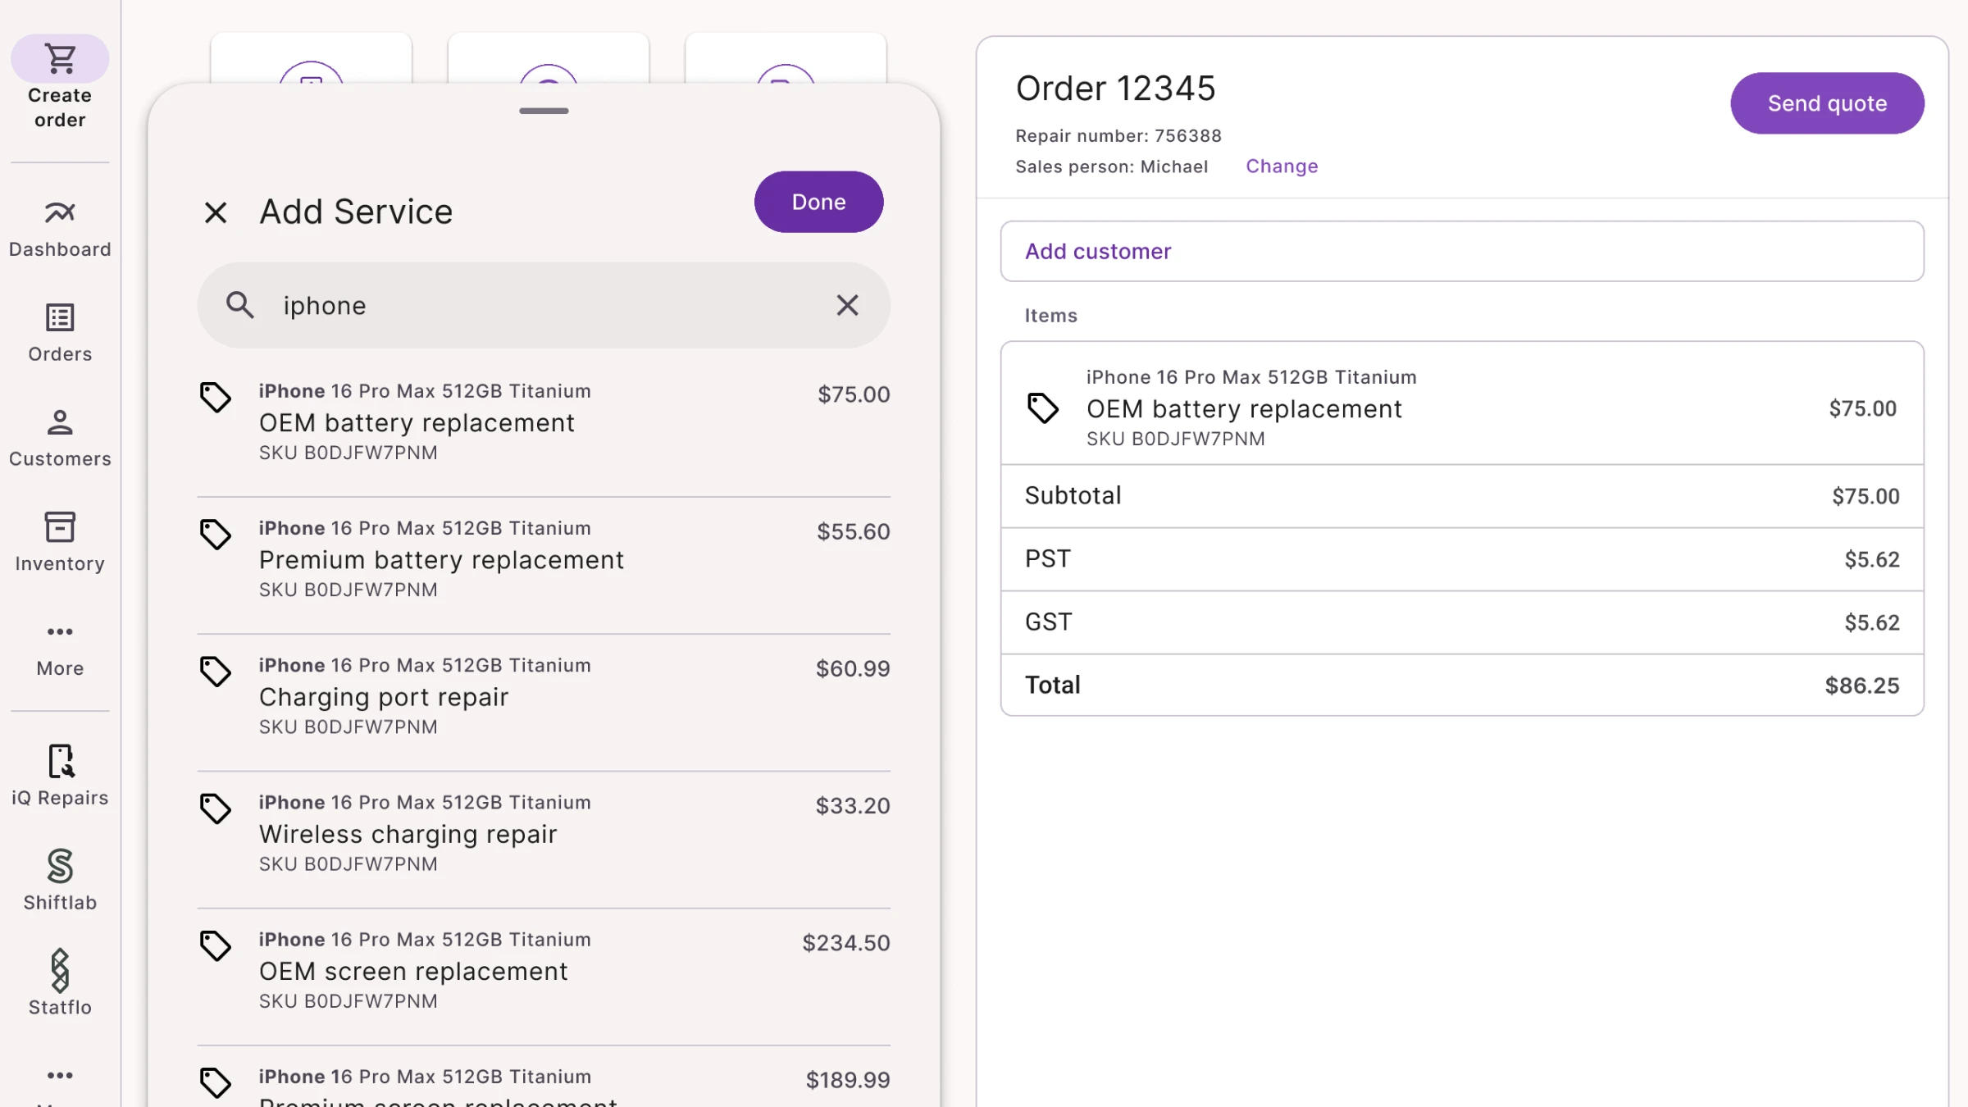This screenshot has height=1107, width=1968.
Task: Open Create order from the sidebar
Action: [60, 84]
